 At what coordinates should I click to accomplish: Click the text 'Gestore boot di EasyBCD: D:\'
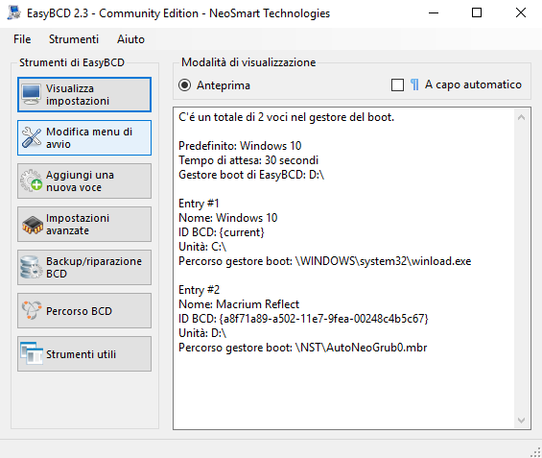[251, 175]
